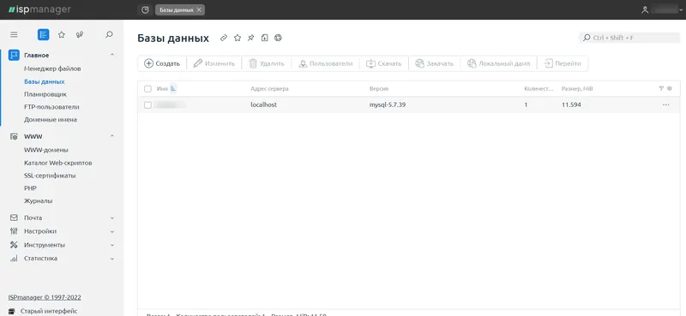Image resolution: width=686 pixels, height=316 pixels.
Task: Check the localhost database row checkbox
Action: (x=147, y=104)
